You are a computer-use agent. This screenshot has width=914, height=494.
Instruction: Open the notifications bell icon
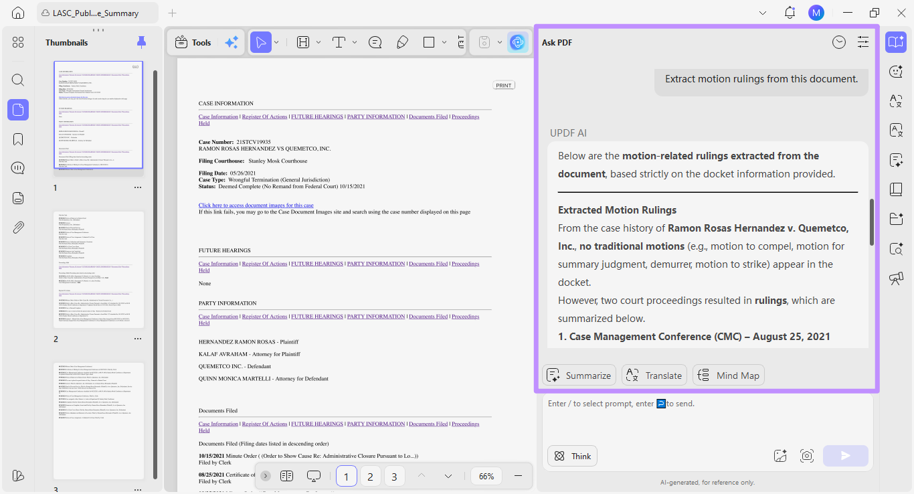790,13
